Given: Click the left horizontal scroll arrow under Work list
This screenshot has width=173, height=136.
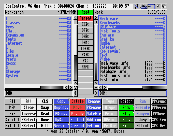Looking at the screenshot, I should click(100, 88).
